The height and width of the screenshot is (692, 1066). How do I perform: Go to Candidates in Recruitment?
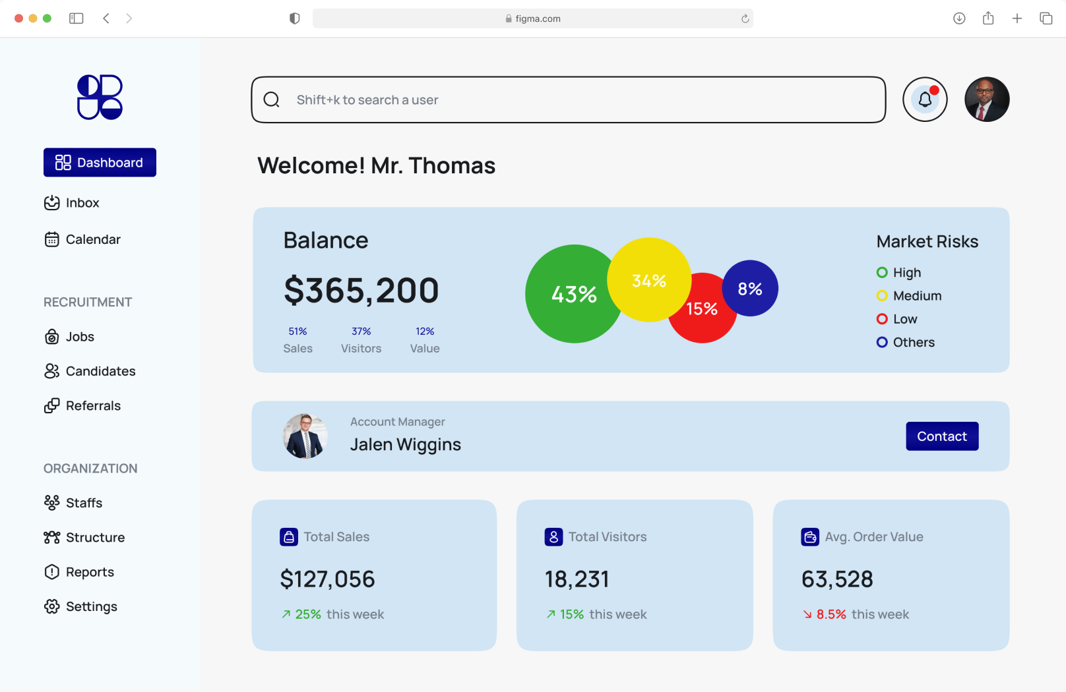90,371
